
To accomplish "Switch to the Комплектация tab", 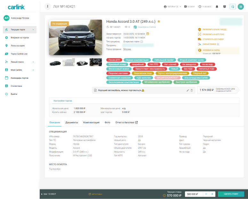I will coord(91,123).
